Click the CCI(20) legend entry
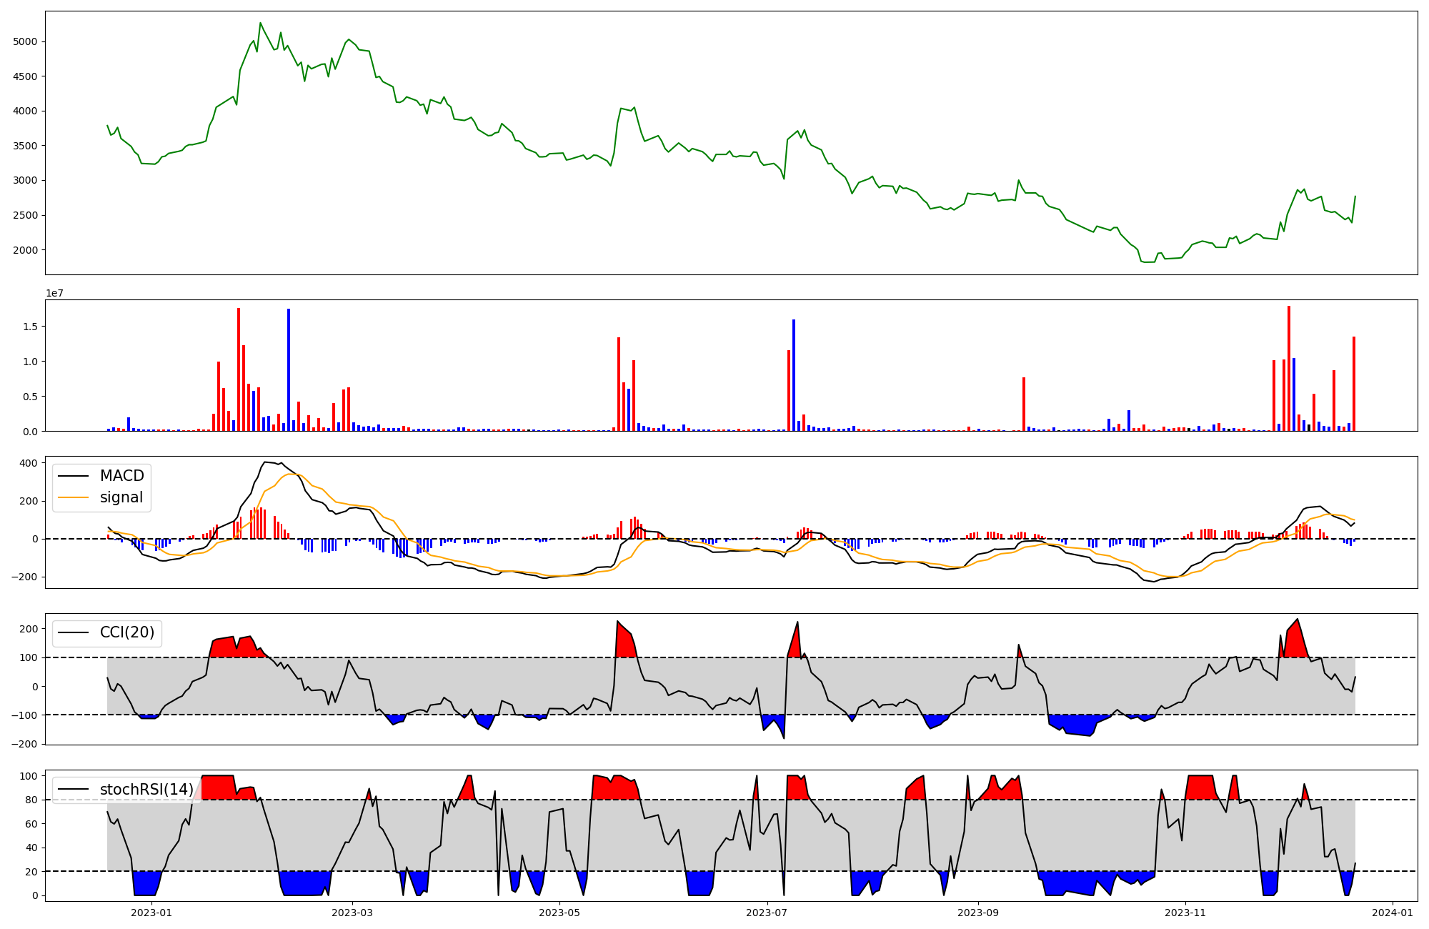 pos(126,632)
